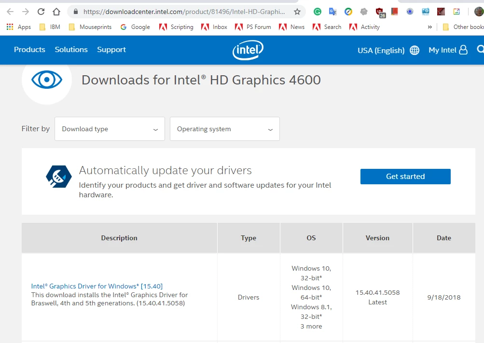Click the Version column header
484x343 pixels.
coord(377,238)
